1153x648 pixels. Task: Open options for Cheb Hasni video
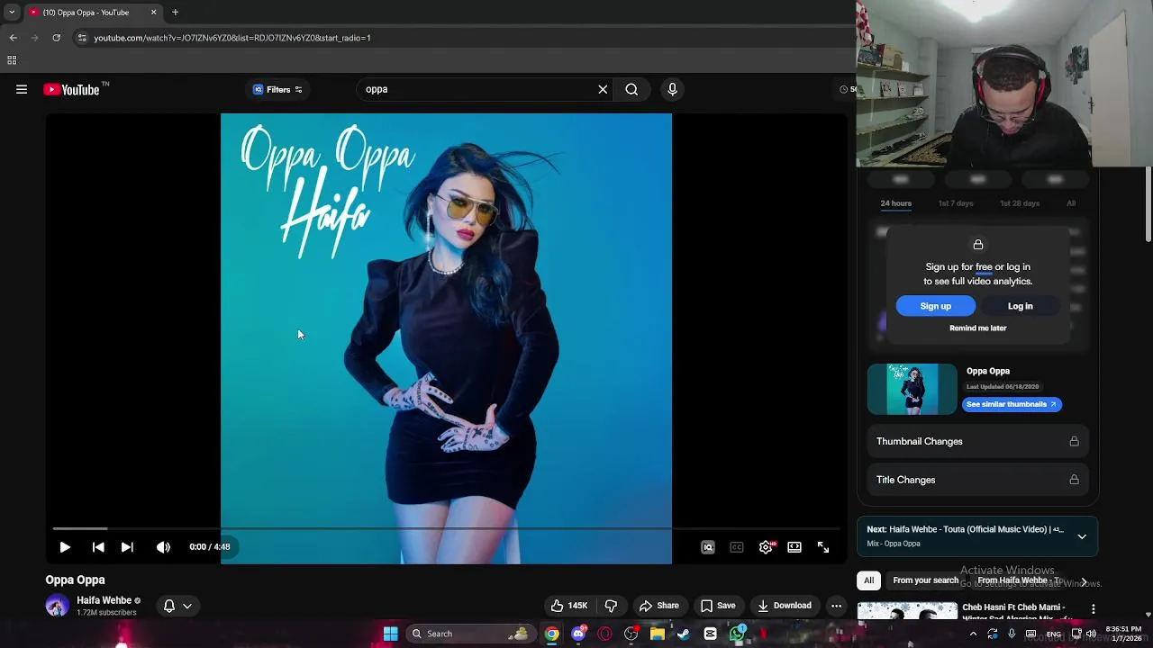click(x=1094, y=609)
